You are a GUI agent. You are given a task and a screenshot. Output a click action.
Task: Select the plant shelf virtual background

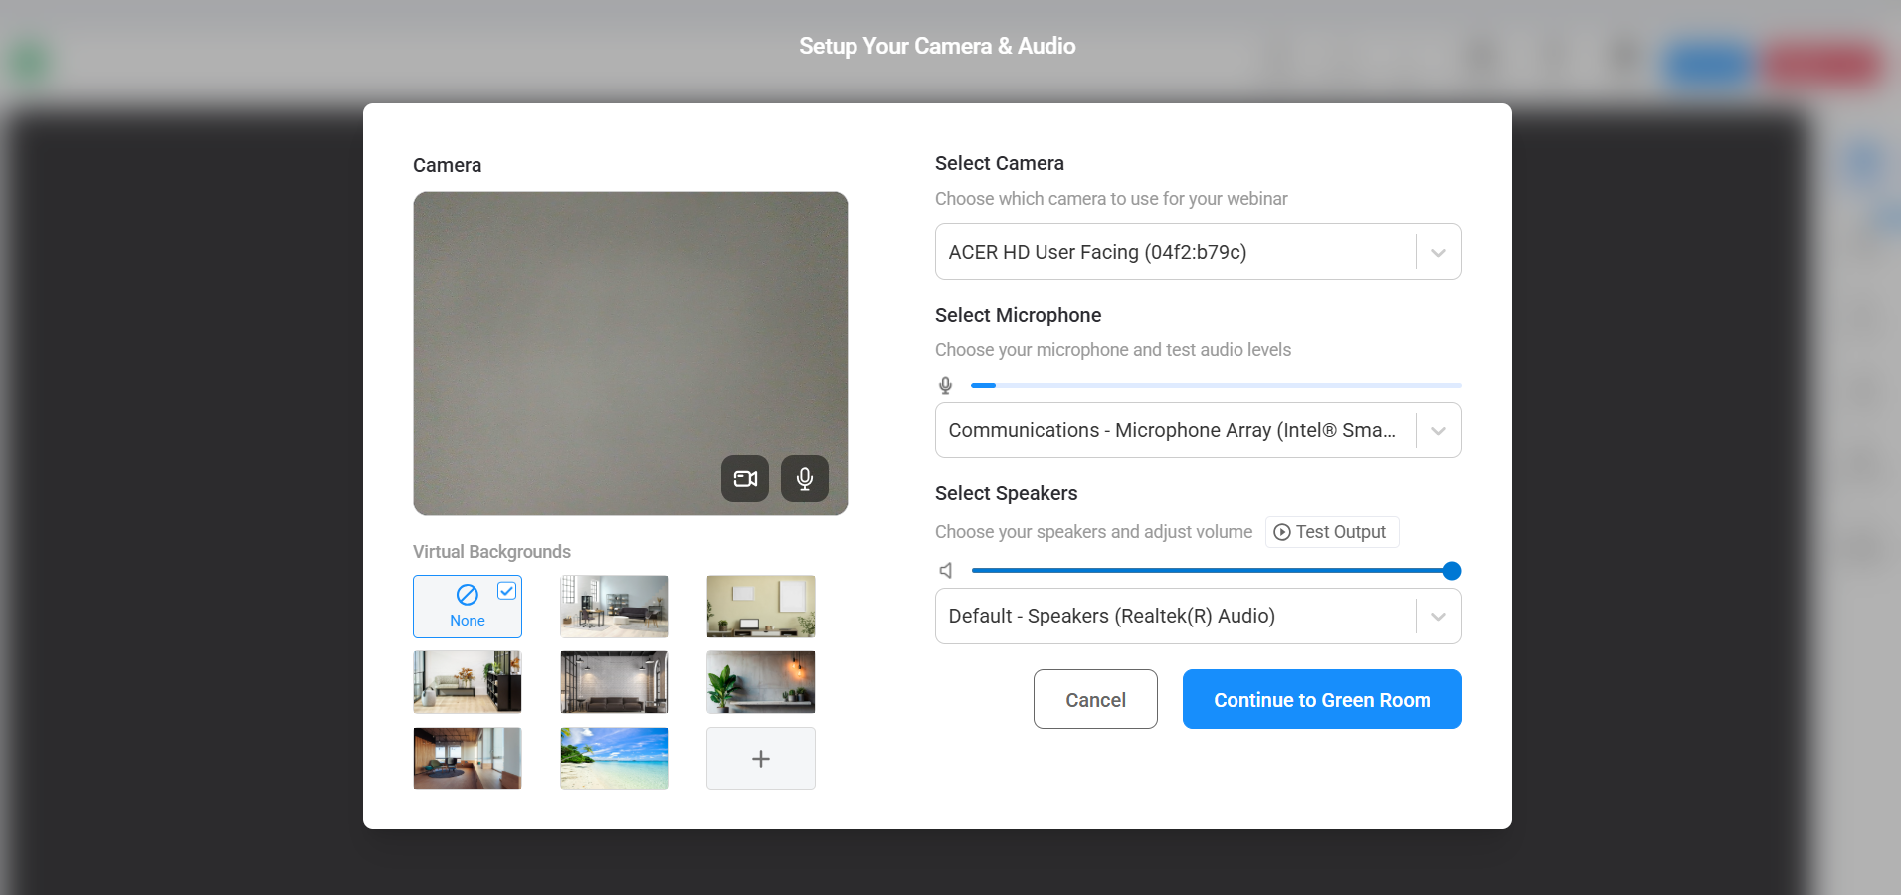click(760, 682)
